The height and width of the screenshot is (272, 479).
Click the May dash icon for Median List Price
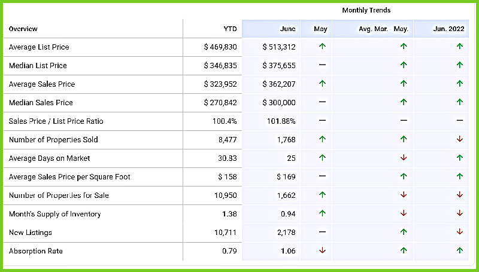pyautogui.click(x=322, y=65)
